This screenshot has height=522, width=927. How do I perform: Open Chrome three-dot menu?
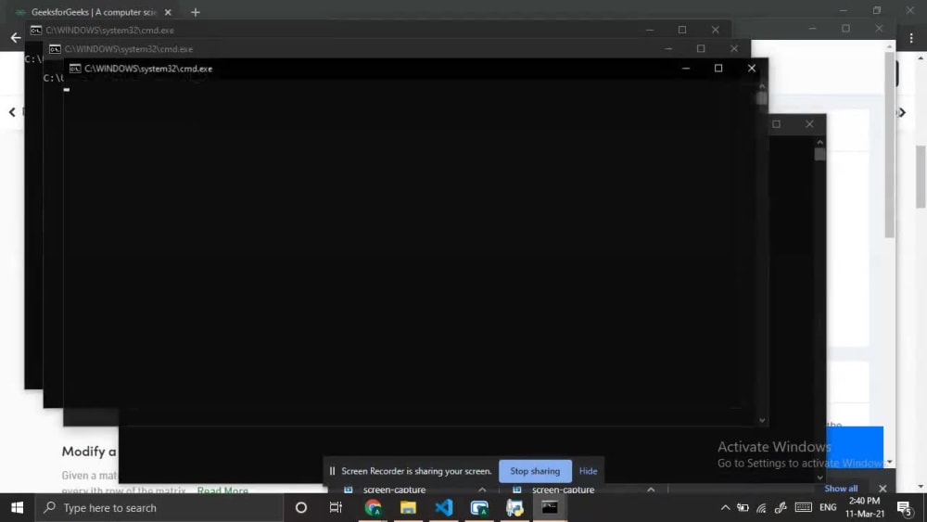[911, 38]
